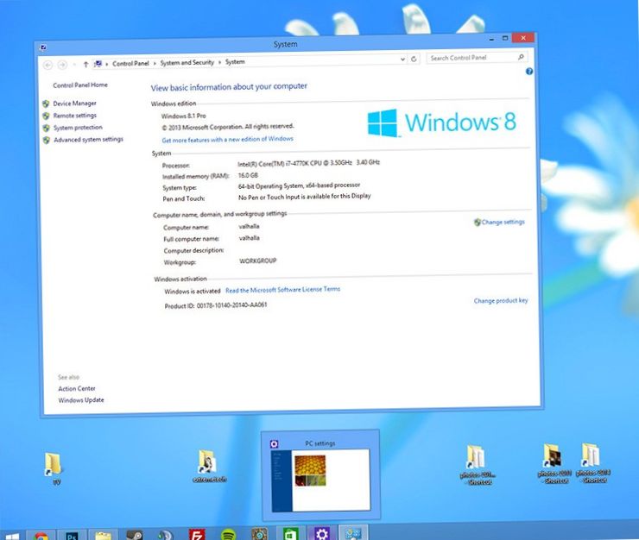Image resolution: width=639 pixels, height=540 pixels.
Task: Open File Explorer from the taskbar
Action: coord(103,536)
